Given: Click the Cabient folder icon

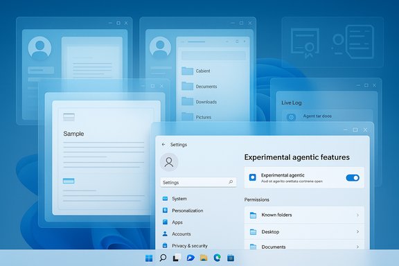Looking at the screenshot, I should click(187, 71).
